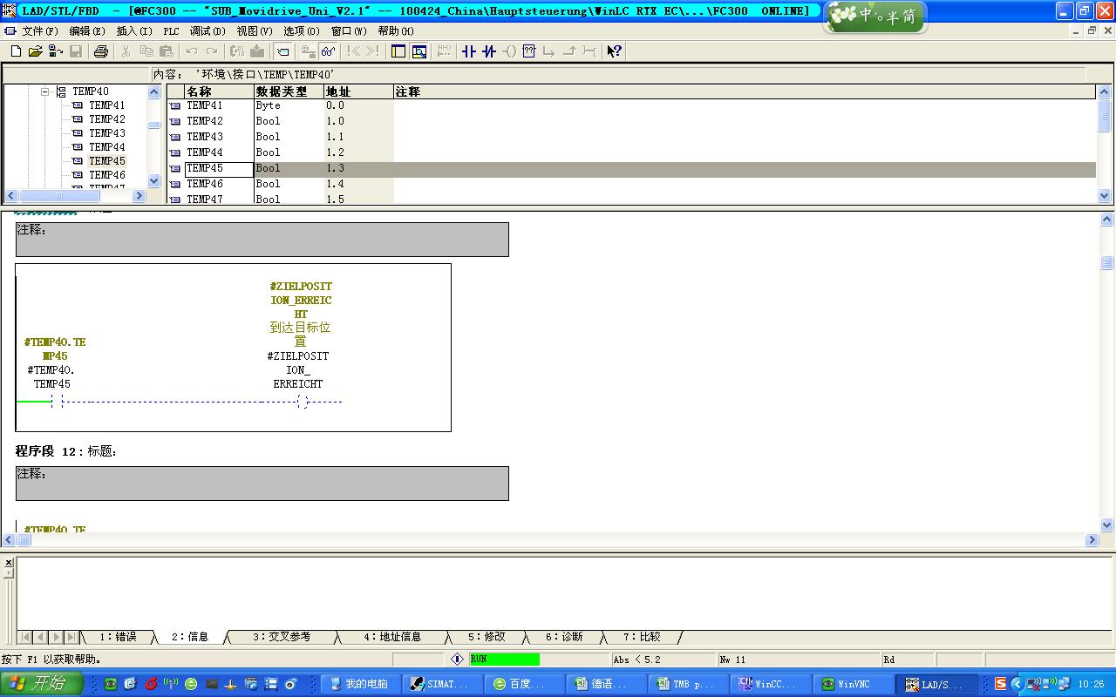Click the 程序段 12 title
The height and width of the screenshot is (697, 1116).
[x=66, y=451]
